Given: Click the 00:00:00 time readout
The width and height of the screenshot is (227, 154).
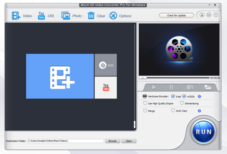Looking at the screenshot, I should point(215,78).
